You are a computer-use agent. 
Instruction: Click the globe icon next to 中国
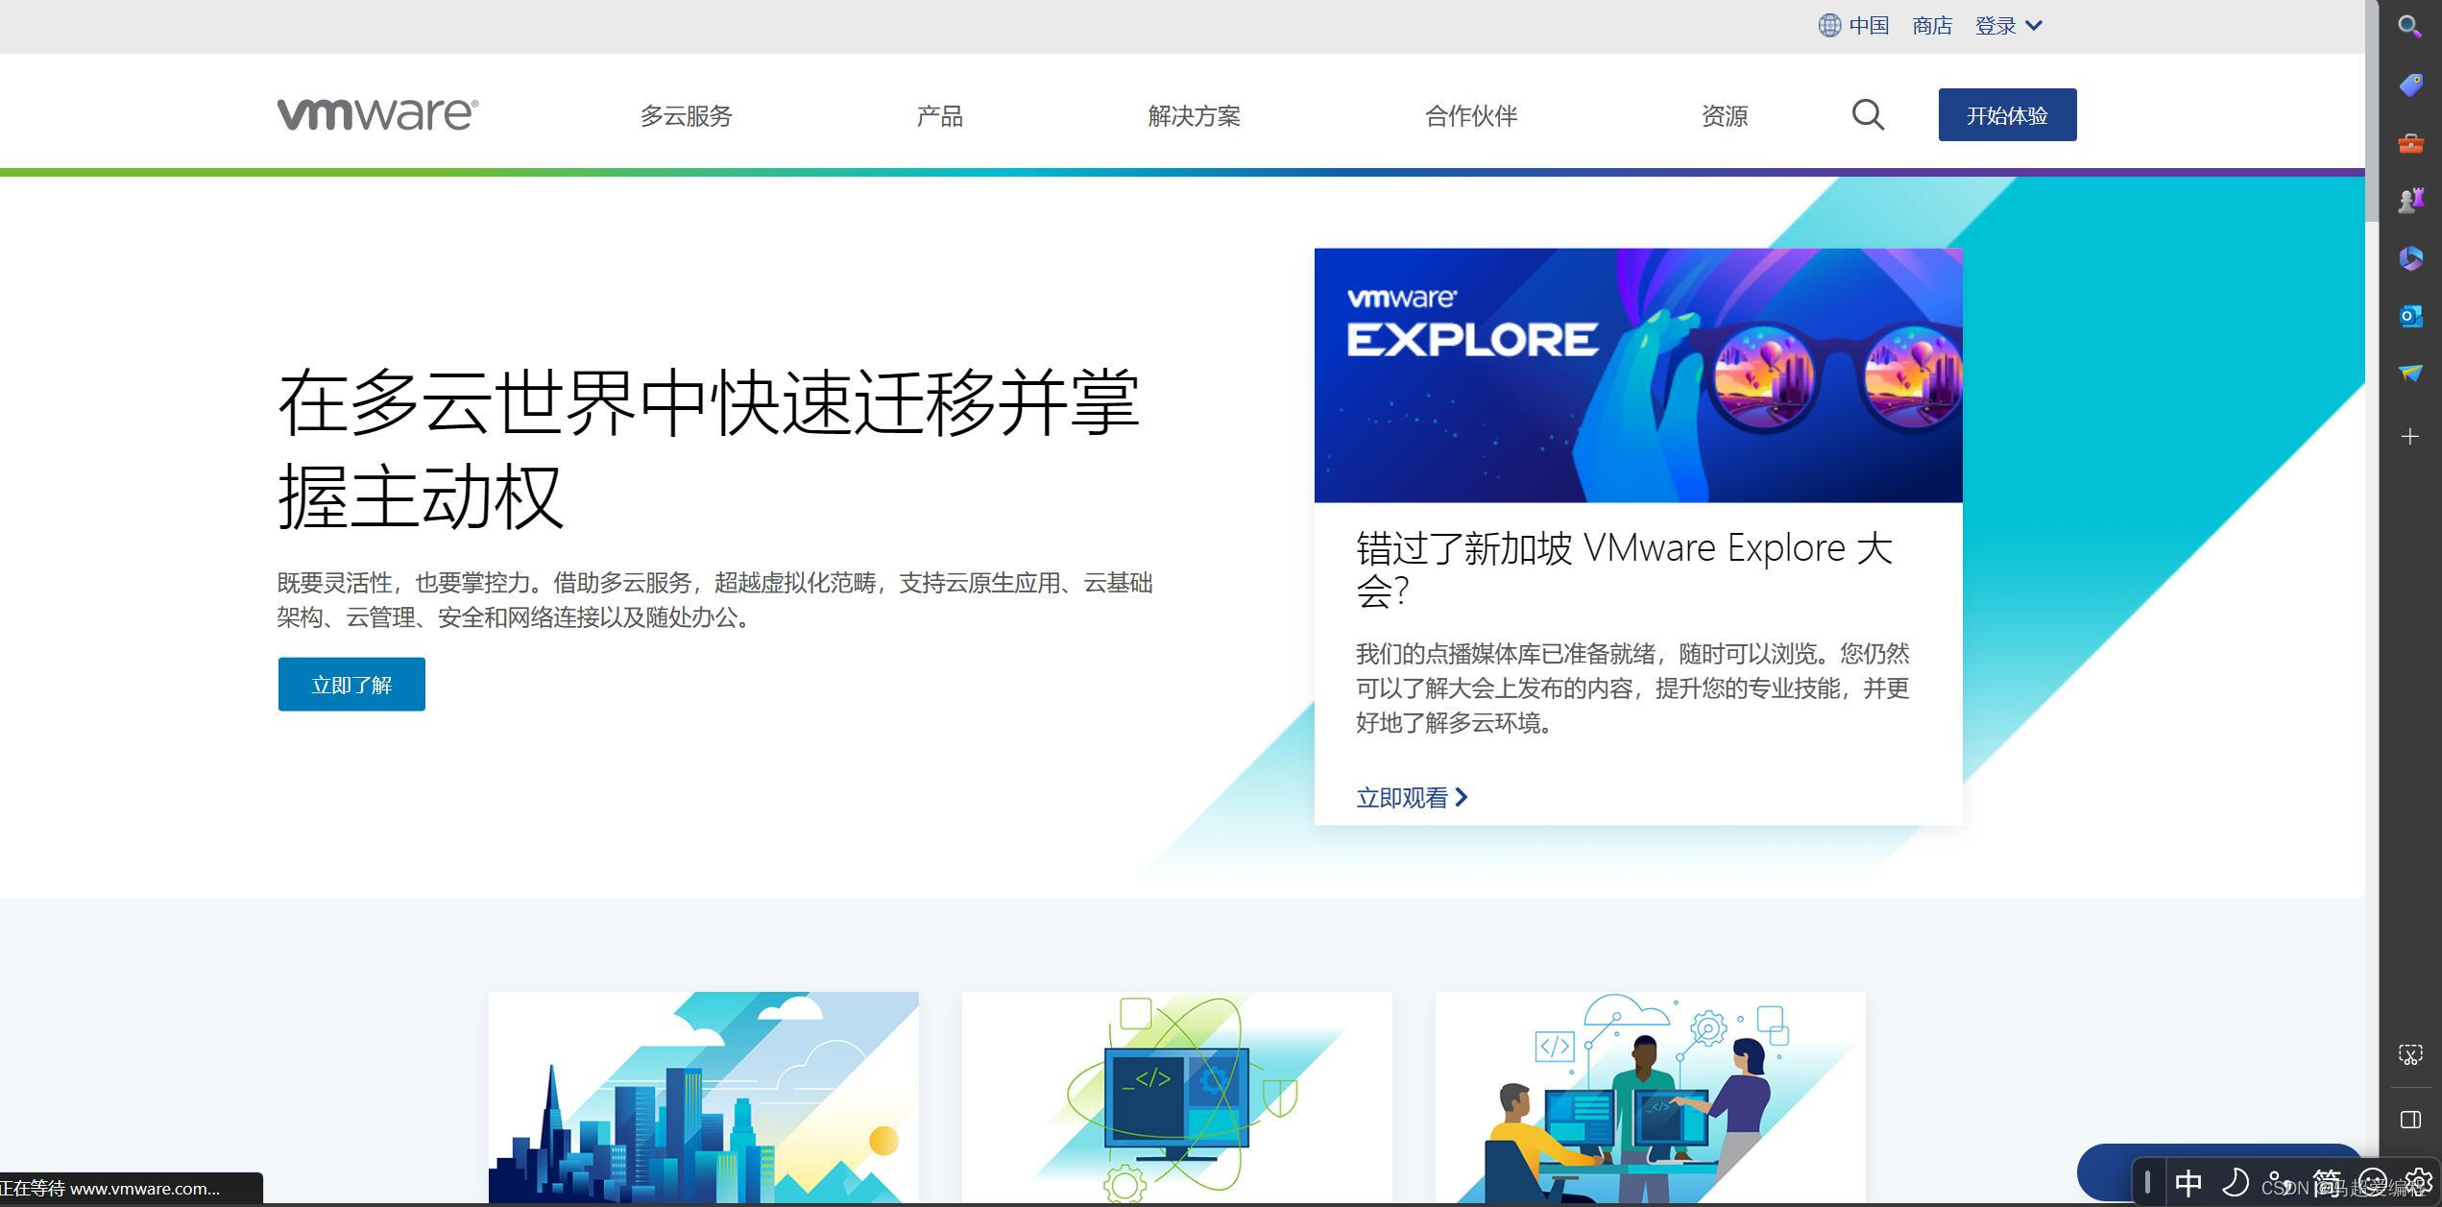tap(1827, 24)
